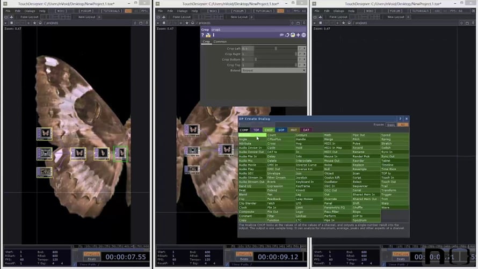Image resolution: width=478 pixels, height=269 pixels.
Task: Click the plus icon in Crop parameter header
Action: (299, 35)
